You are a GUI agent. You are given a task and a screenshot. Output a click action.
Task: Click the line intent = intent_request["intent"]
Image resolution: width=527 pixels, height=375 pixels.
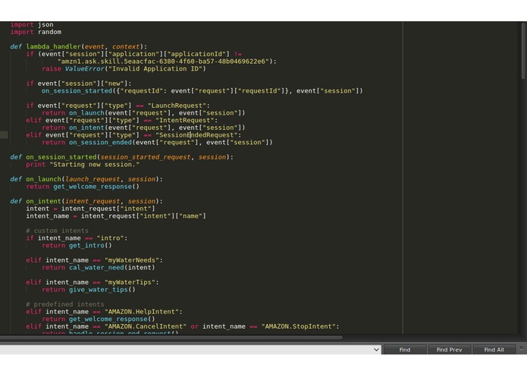pyautogui.click(x=90, y=209)
